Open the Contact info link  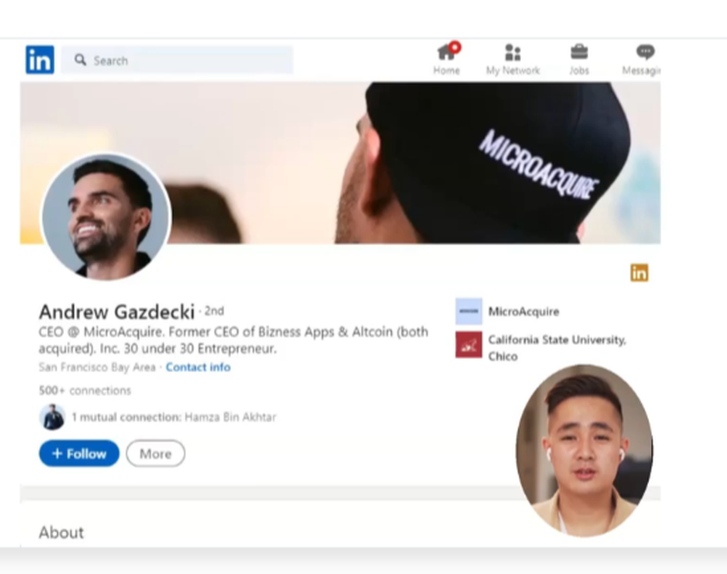(x=198, y=368)
